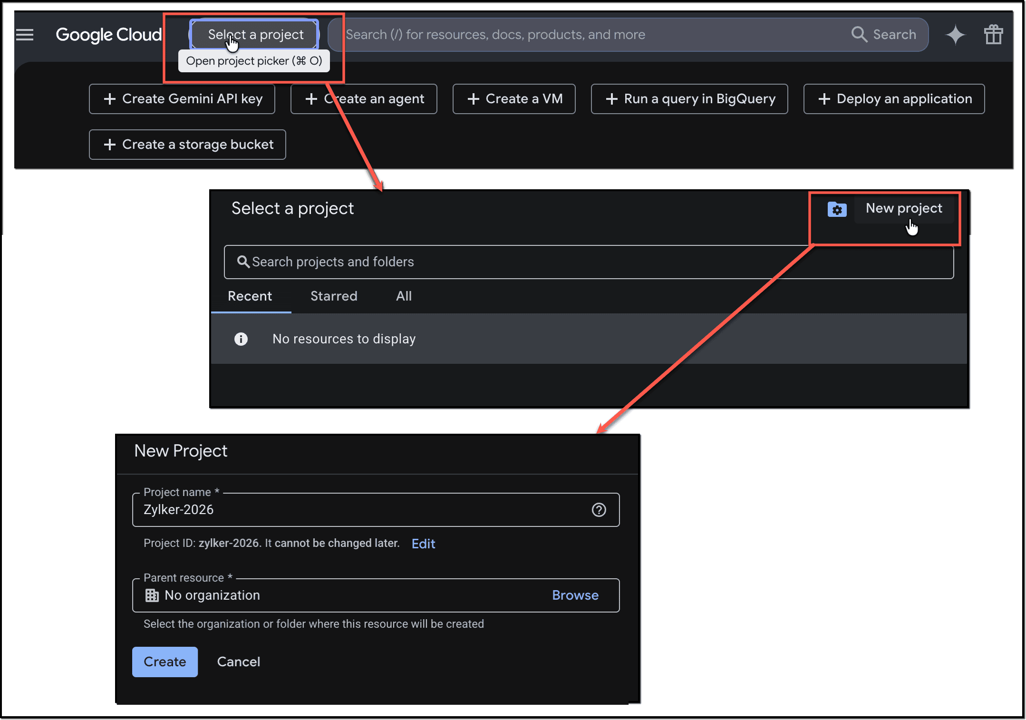The height and width of the screenshot is (720, 1026).
Task: Click Create a VM button
Action: pyautogui.click(x=514, y=99)
